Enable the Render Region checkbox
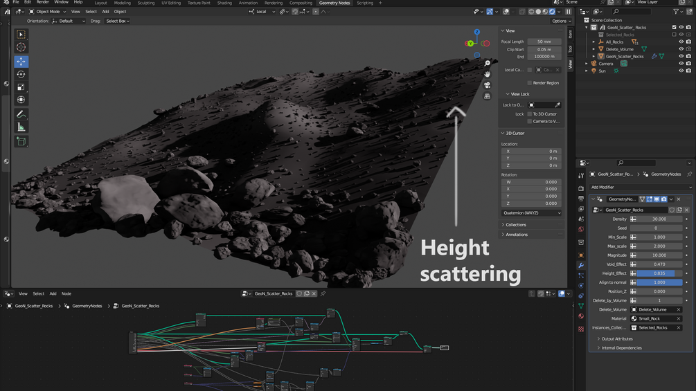Image resolution: width=696 pixels, height=391 pixels. point(530,83)
